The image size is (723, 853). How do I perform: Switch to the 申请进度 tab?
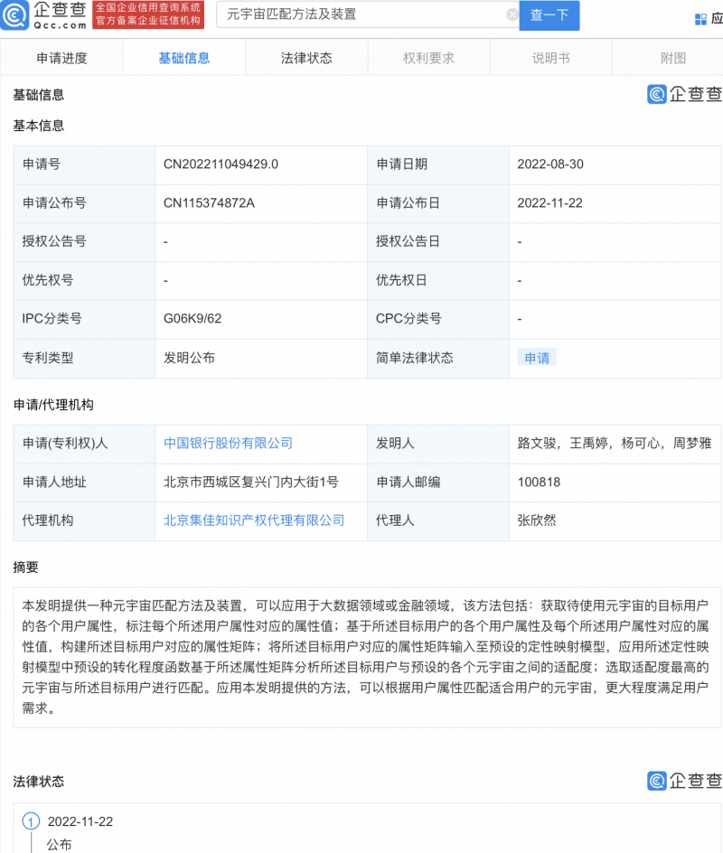(61, 56)
